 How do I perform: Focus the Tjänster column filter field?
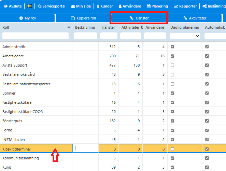[x=109, y=36]
